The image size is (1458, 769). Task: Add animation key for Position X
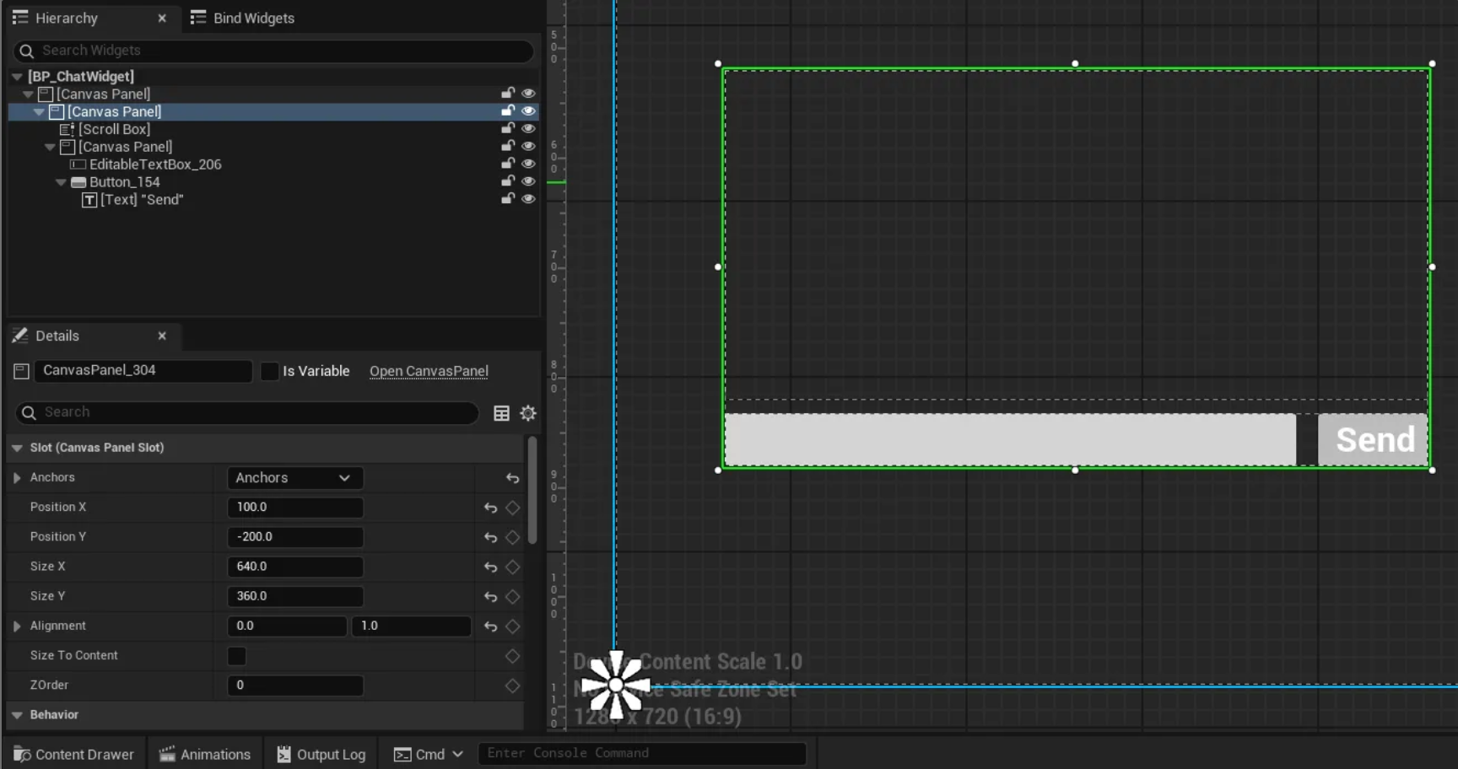(512, 508)
